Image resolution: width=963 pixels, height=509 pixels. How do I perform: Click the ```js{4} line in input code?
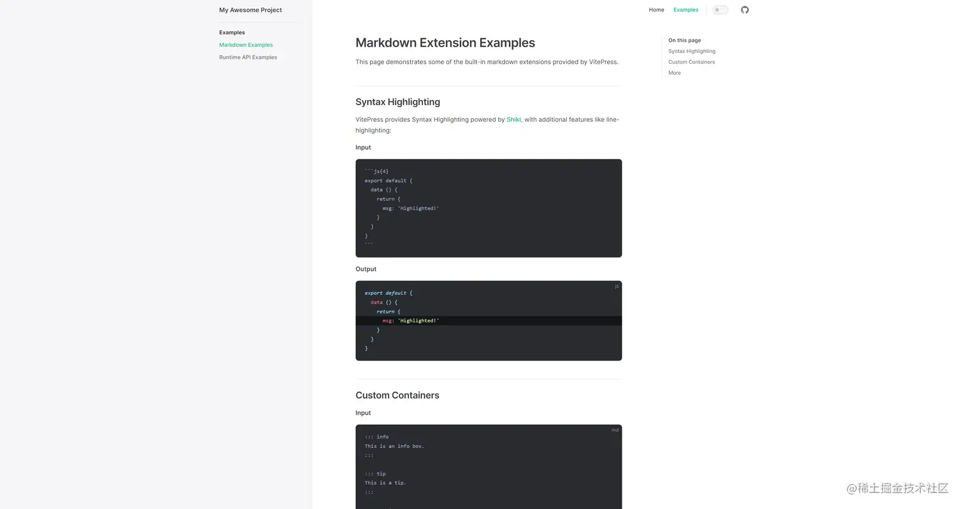click(x=376, y=171)
